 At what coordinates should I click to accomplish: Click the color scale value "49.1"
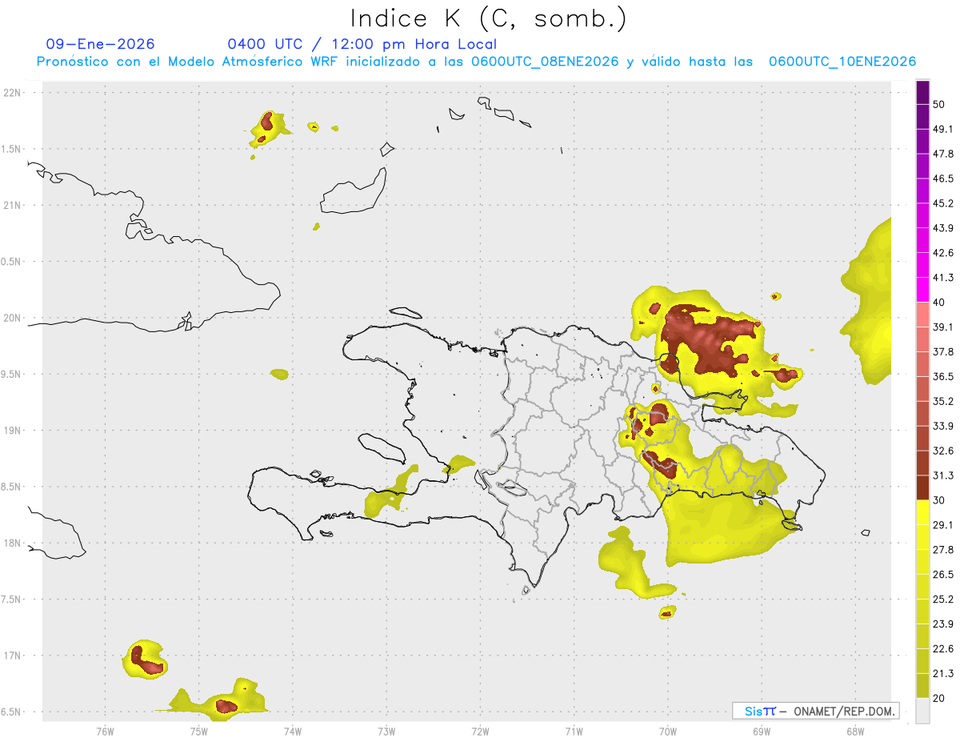click(x=943, y=129)
